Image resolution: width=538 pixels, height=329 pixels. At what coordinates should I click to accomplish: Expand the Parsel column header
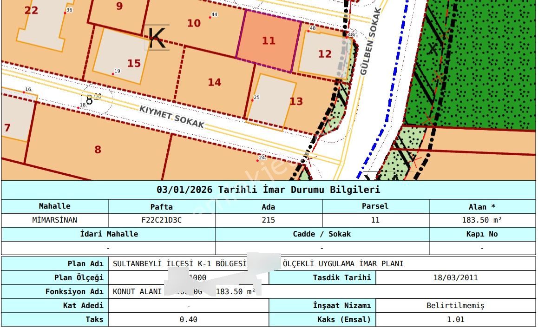pos(375,206)
